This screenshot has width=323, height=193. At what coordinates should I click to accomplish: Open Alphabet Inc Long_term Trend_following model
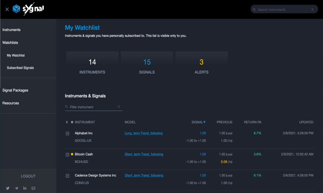144,133
